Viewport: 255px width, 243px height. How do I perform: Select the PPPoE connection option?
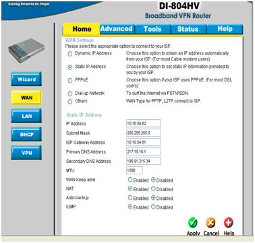point(70,80)
